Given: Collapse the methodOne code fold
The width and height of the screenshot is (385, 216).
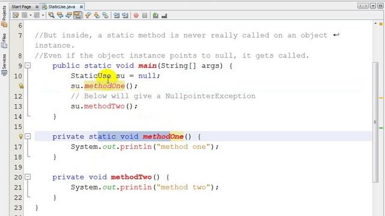Looking at the screenshot, I should pyautogui.click(x=28, y=136).
